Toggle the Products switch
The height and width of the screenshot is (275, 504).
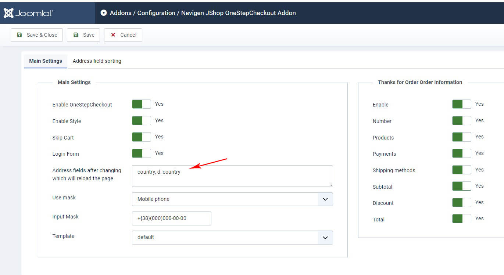[461, 137]
